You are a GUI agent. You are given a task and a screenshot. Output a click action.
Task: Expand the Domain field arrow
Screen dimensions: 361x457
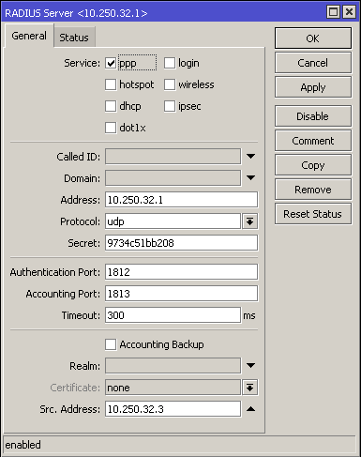[250, 177]
